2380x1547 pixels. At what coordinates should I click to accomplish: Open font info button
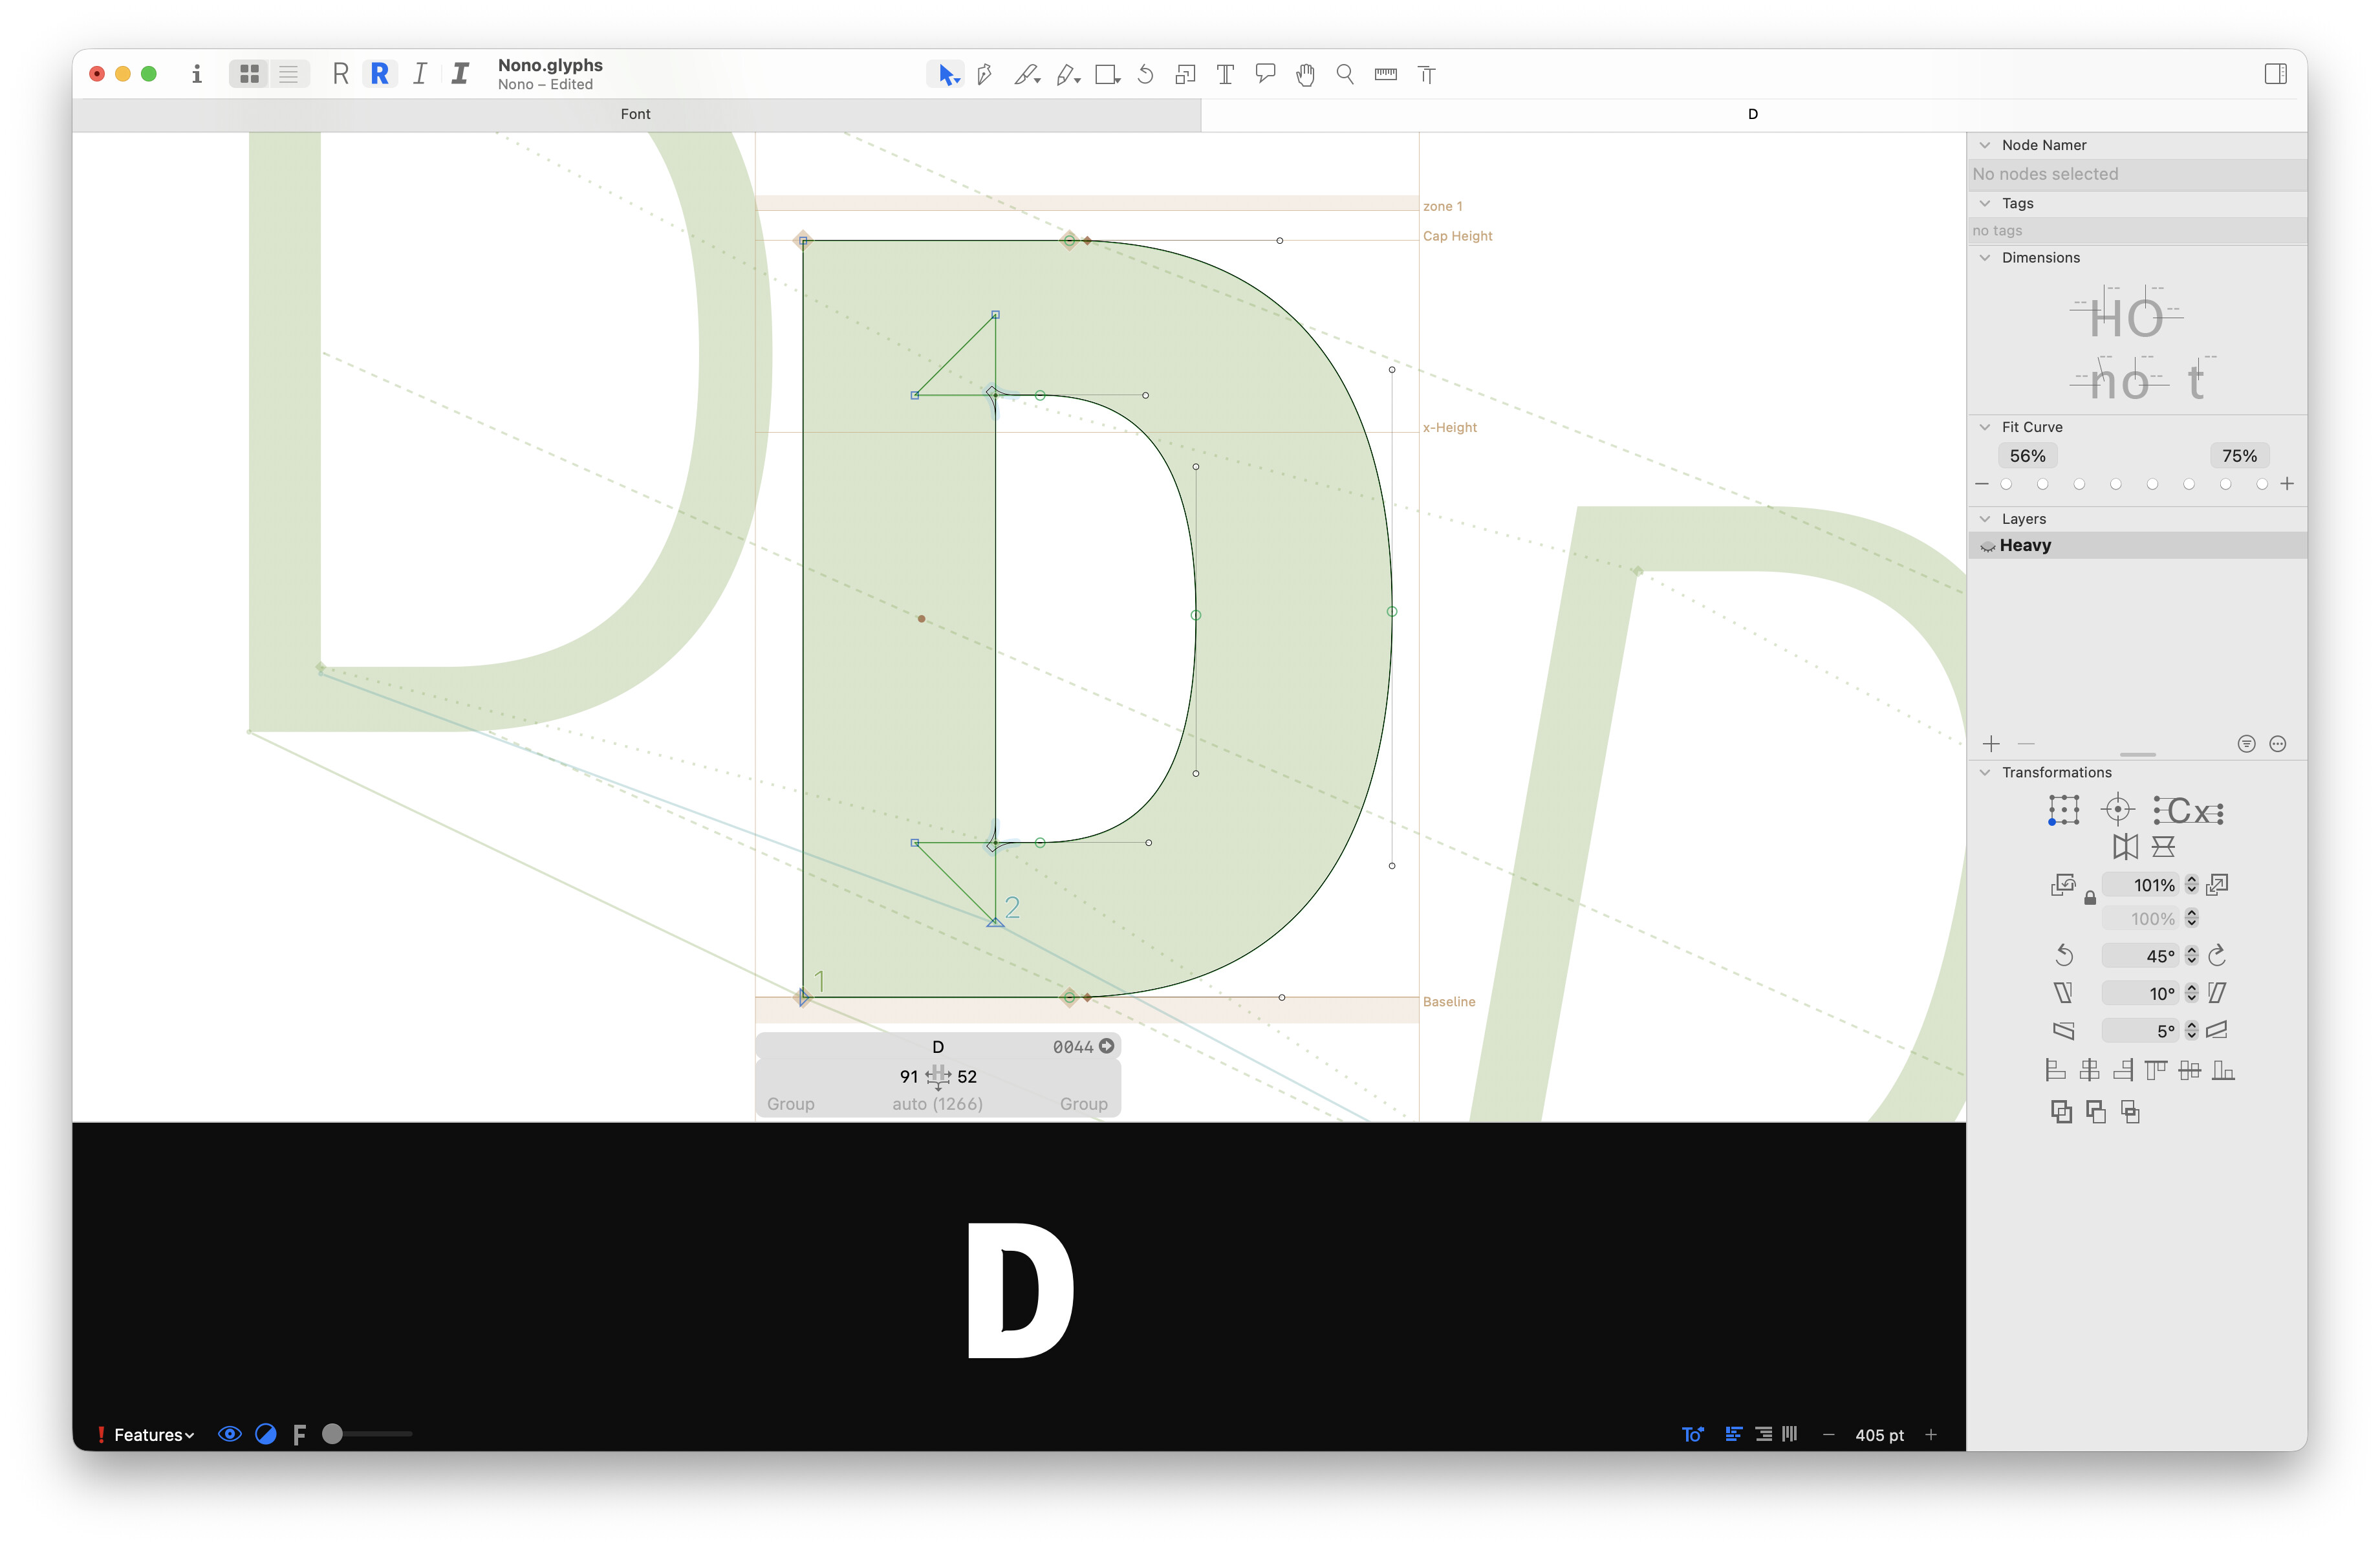pyautogui.click(x=197, y=74)
